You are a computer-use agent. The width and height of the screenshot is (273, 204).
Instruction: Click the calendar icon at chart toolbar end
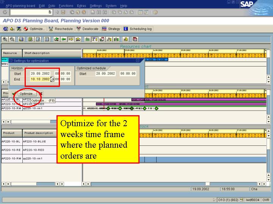pos(135,39)
